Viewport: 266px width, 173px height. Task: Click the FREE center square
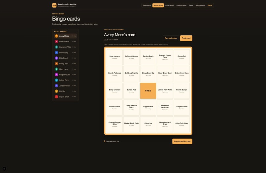pyautogui.click(x=148, y=91)
